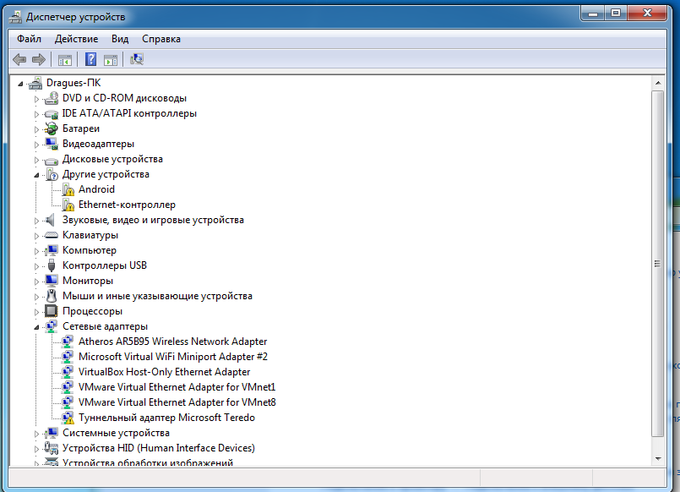Select the Android unknown device icon
680x492 pixels.
coord(68,189)
